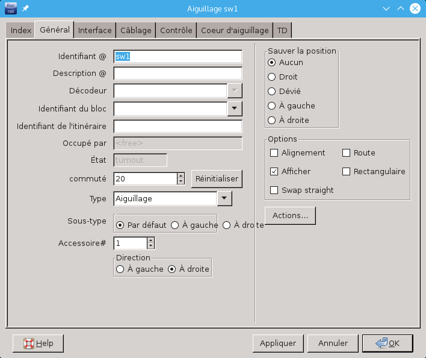
Task: Expand the Identifiant du bloc dropdown
Action: click(x=235, y=108)
